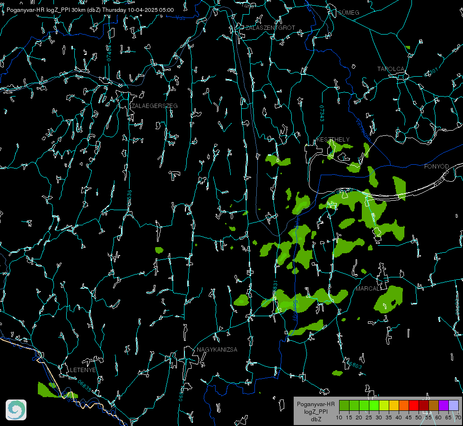
Task: Click the spiral weather service logo
Action: [16, 410]
